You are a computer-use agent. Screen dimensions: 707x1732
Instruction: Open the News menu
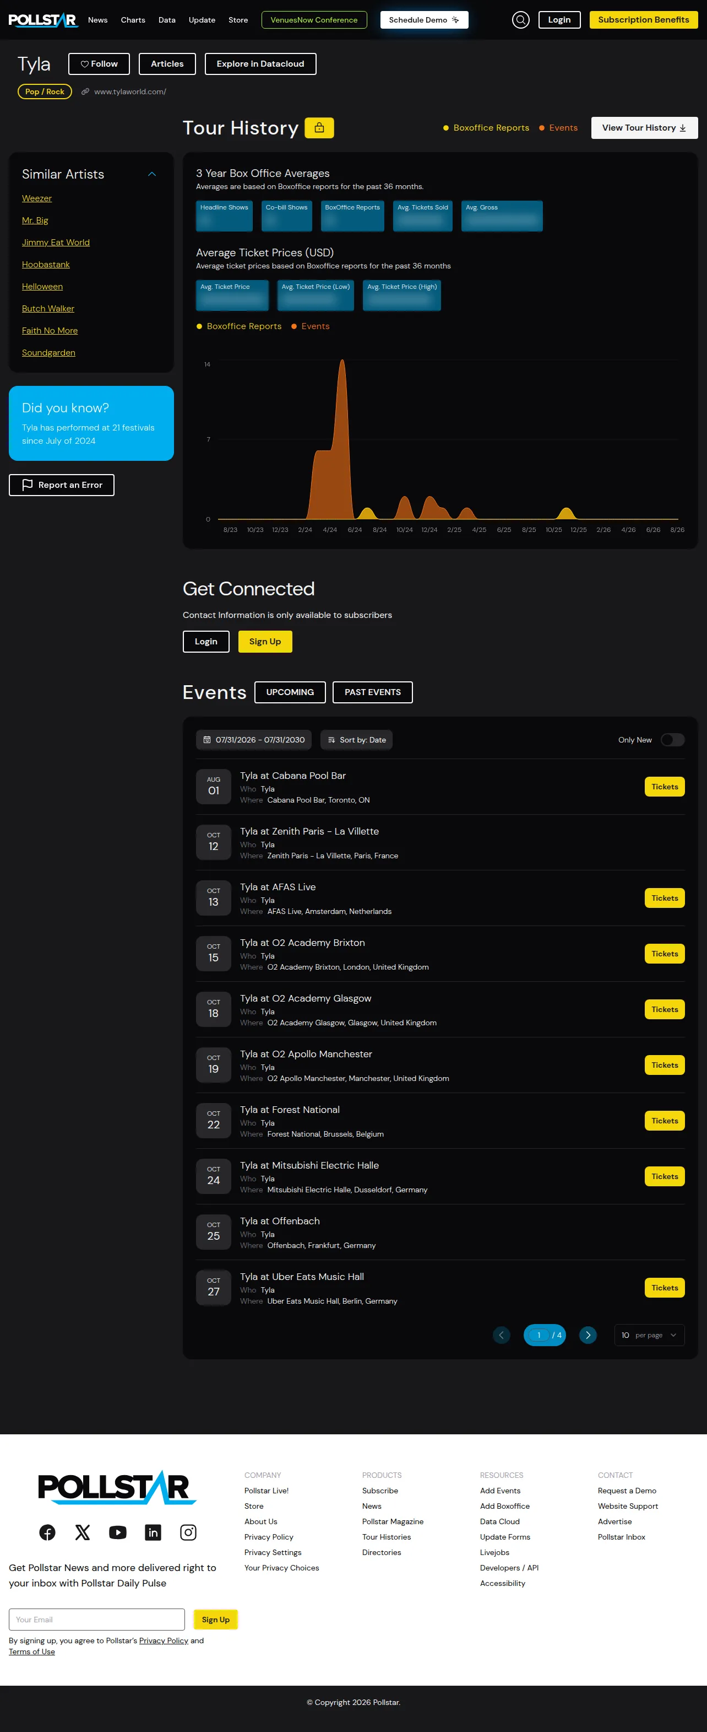click(x=98, y=20)
